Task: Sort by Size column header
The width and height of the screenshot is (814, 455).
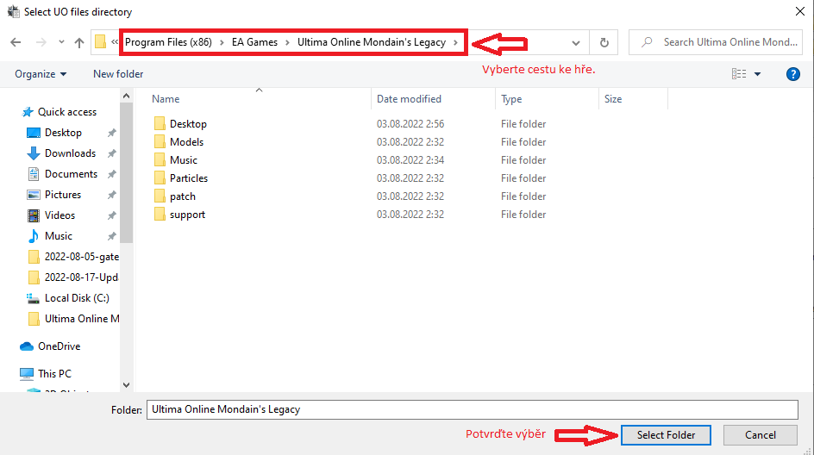Action: coord(612,98)
